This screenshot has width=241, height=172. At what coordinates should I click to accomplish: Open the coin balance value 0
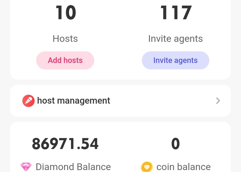(175, 144)
